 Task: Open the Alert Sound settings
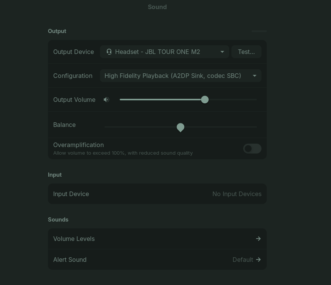pos(157,260)
